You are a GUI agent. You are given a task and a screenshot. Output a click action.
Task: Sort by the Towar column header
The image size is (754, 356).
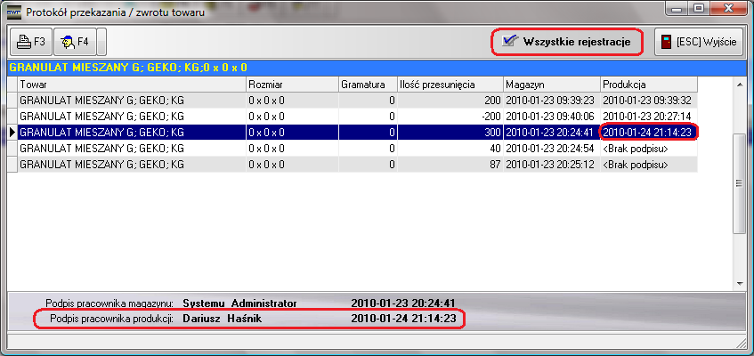point(131,84)
